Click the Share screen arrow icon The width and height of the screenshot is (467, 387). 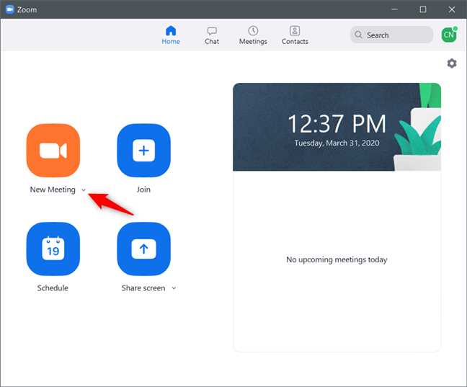[x=143, y=249]
